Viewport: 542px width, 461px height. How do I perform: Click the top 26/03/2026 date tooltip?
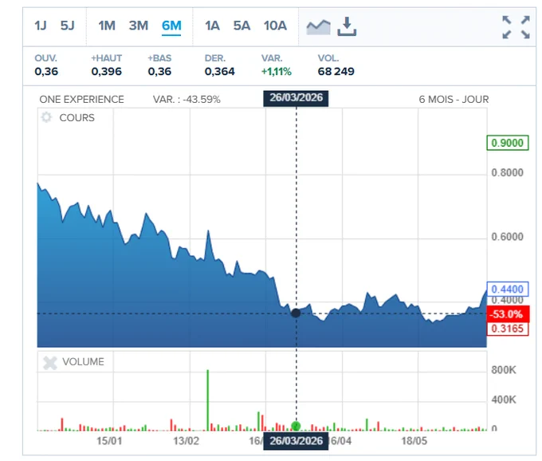click(x=296, y=98)
